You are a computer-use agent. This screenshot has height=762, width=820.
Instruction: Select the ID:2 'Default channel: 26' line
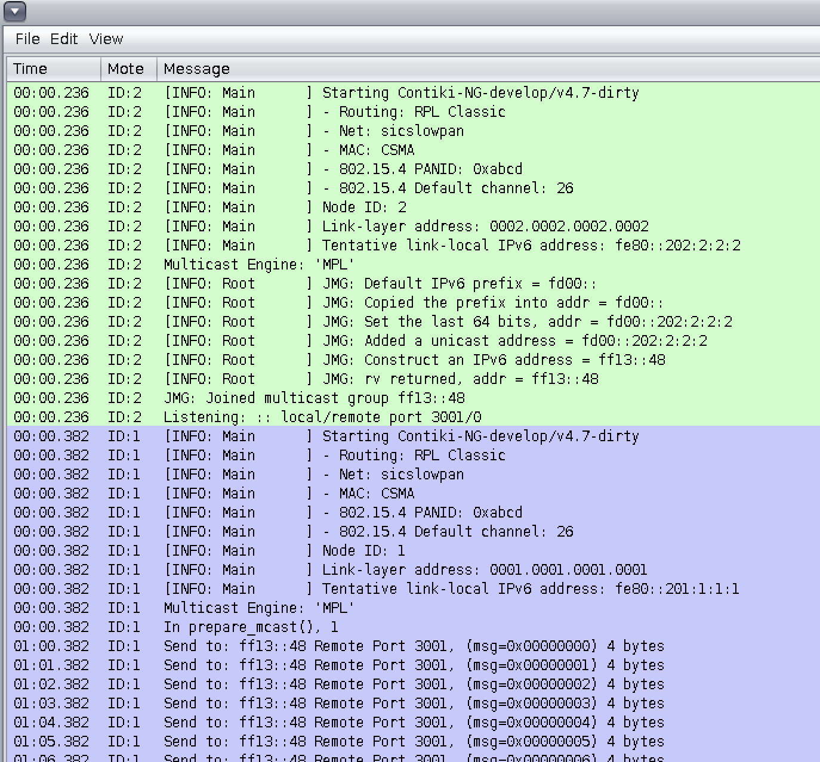414,188
